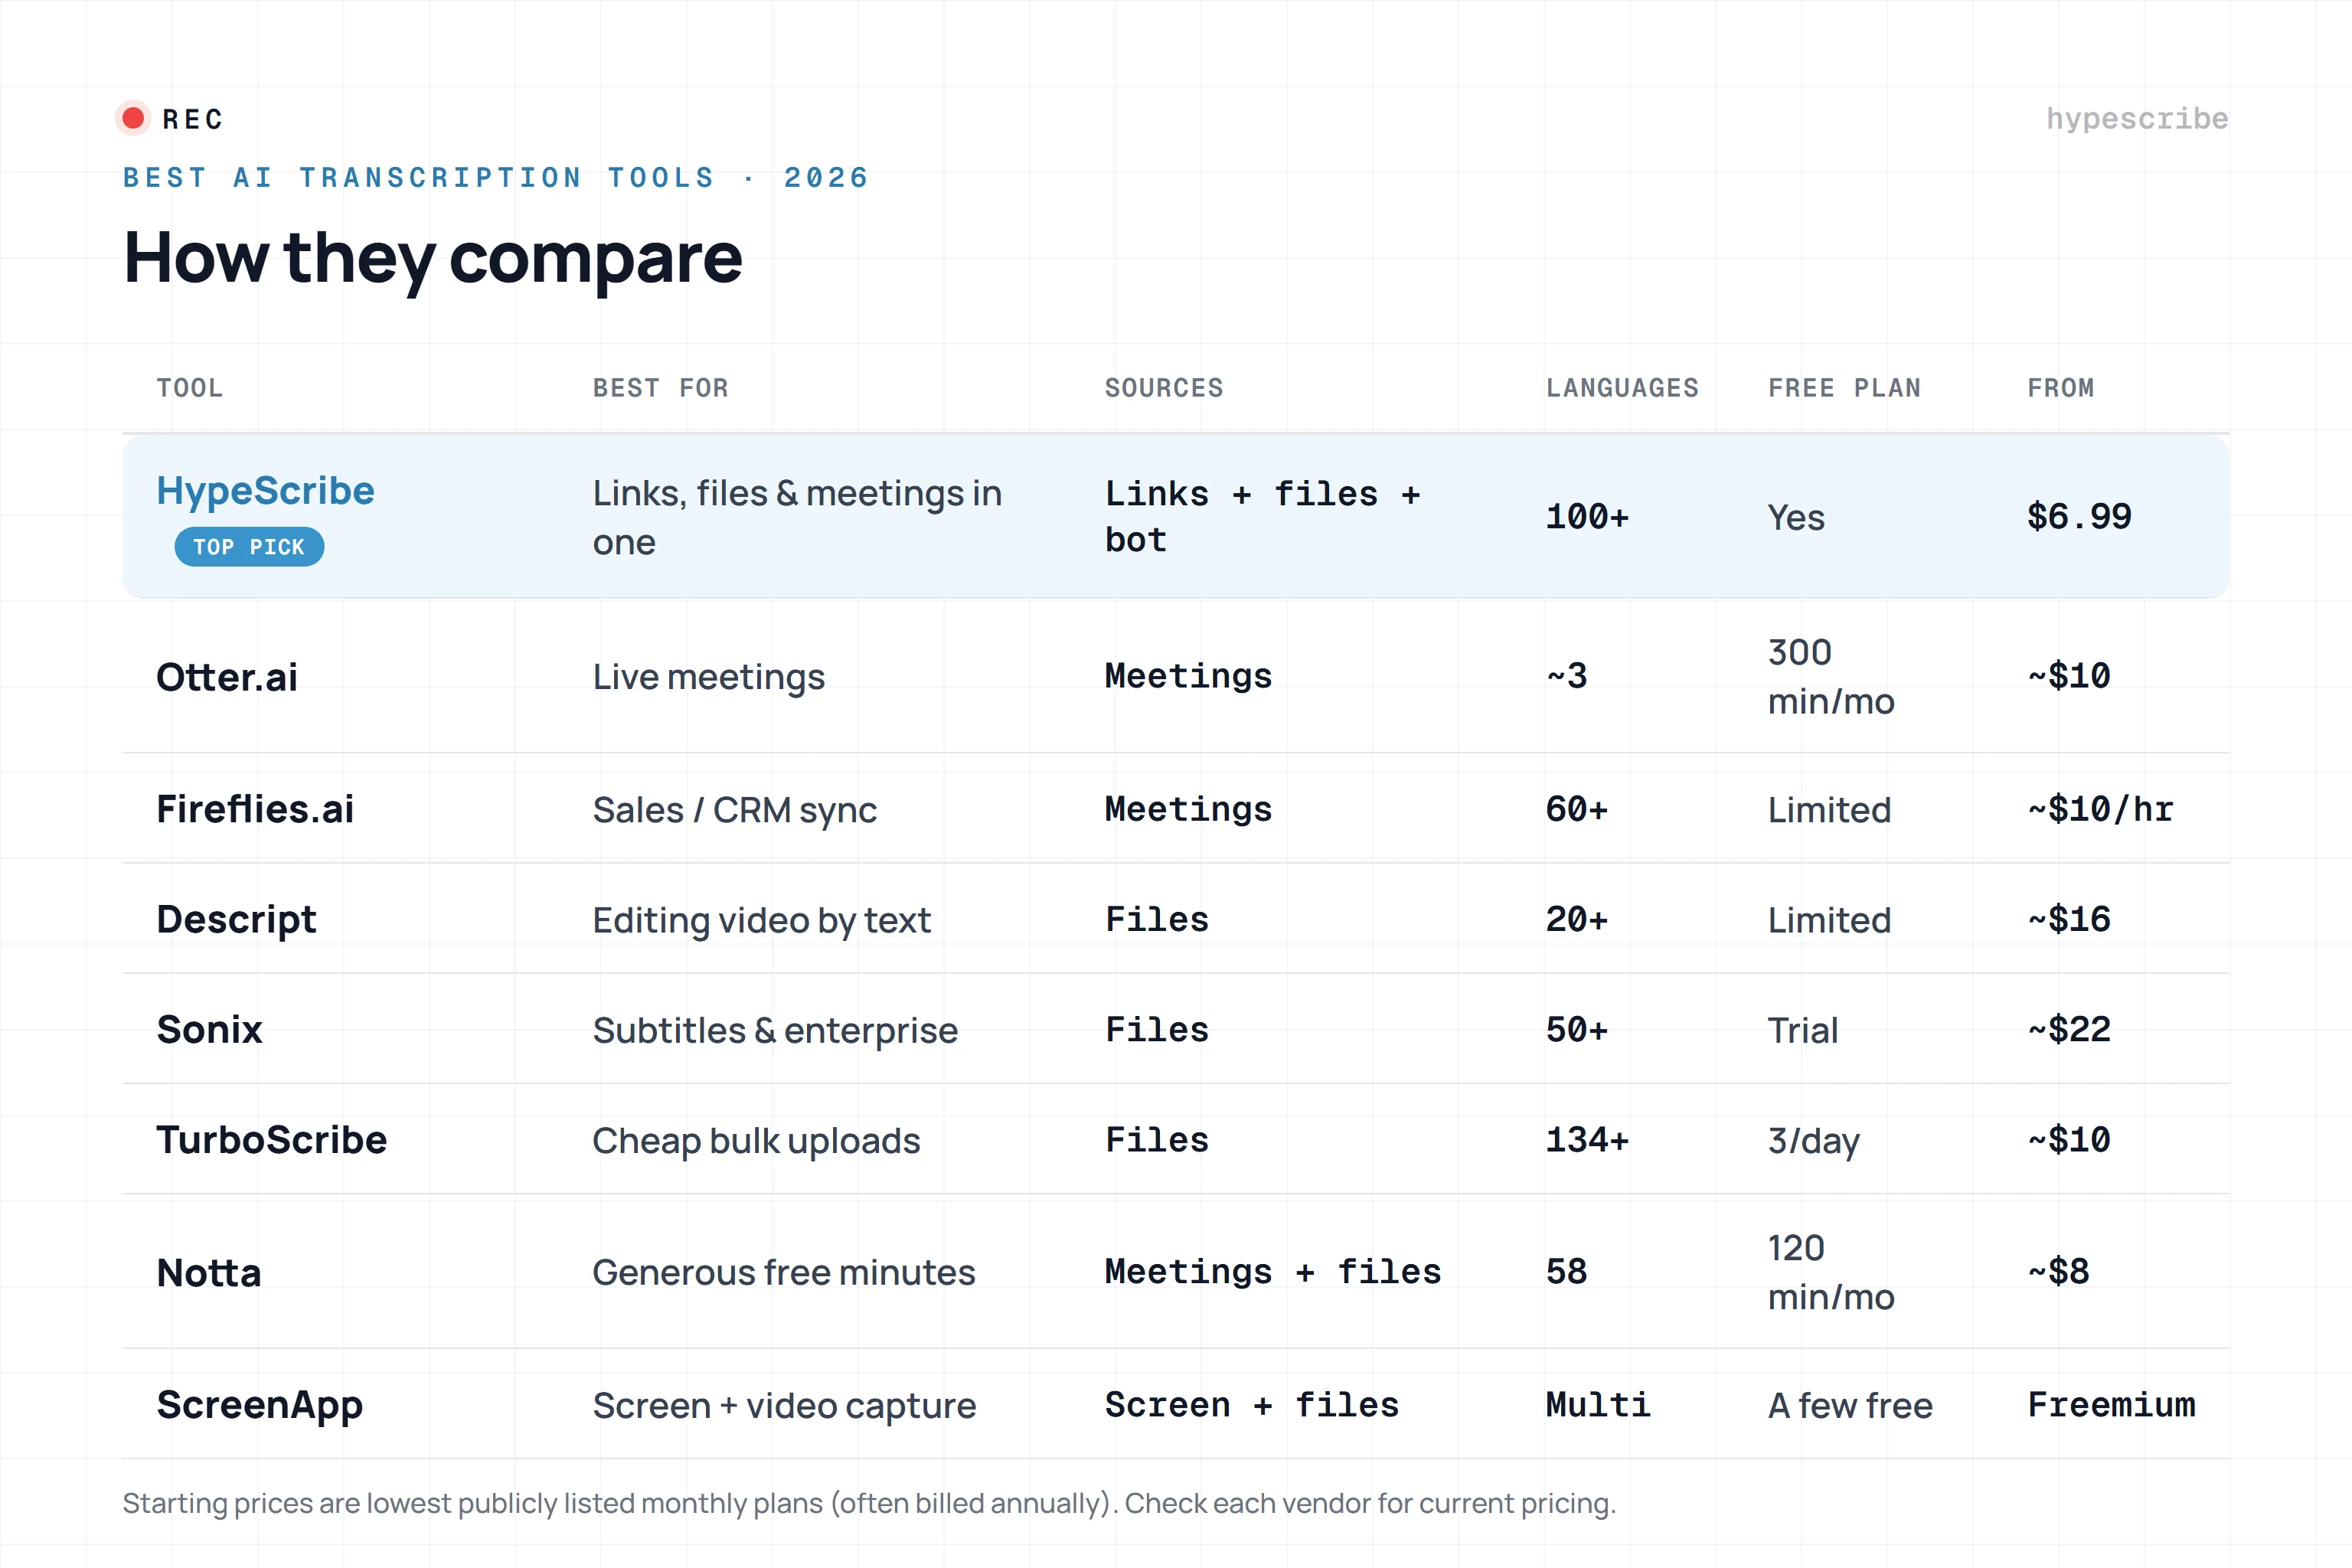Click the '100+' languages value
2352x1568 pixels.
pos(1587,517)
